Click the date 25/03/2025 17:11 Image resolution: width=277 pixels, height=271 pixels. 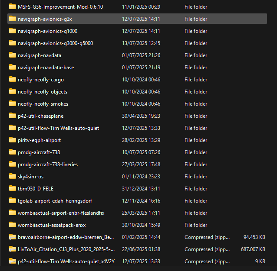coord(141,213)
